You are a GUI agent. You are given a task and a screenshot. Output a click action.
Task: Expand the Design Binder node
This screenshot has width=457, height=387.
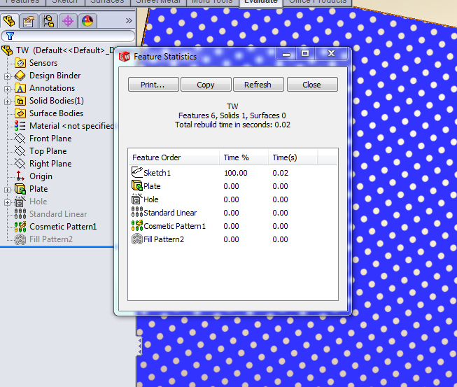[8, 76]
